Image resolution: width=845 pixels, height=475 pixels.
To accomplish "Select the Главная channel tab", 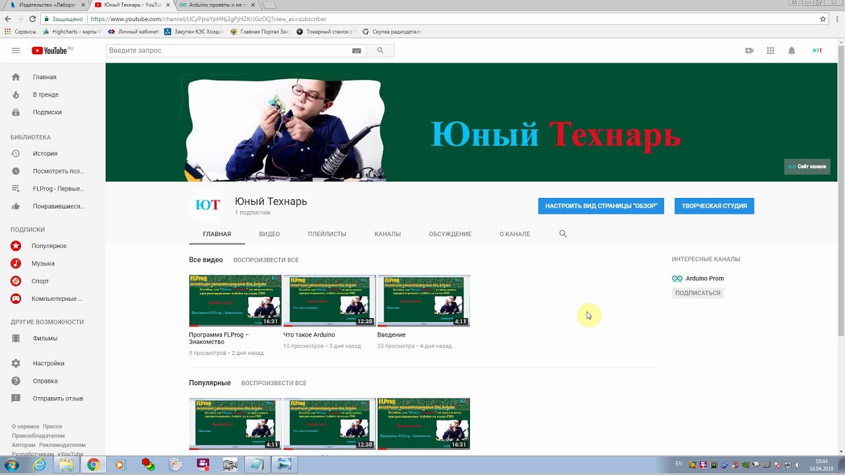I will [x=217, y=234].
